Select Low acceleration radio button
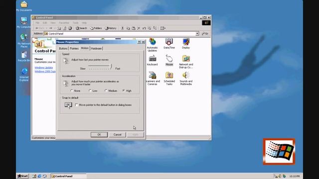 [x=90, y=90]
